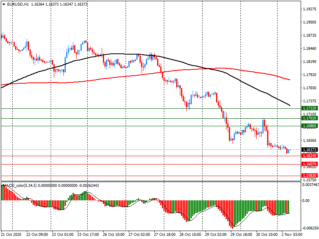Open the chart menu triangle beside EURUSD,H1

4,4
